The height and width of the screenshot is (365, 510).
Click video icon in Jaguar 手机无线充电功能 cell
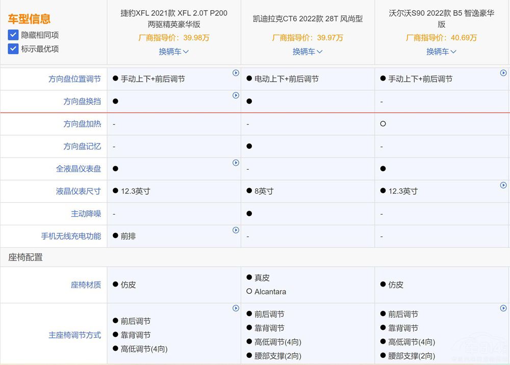(236, 230)
